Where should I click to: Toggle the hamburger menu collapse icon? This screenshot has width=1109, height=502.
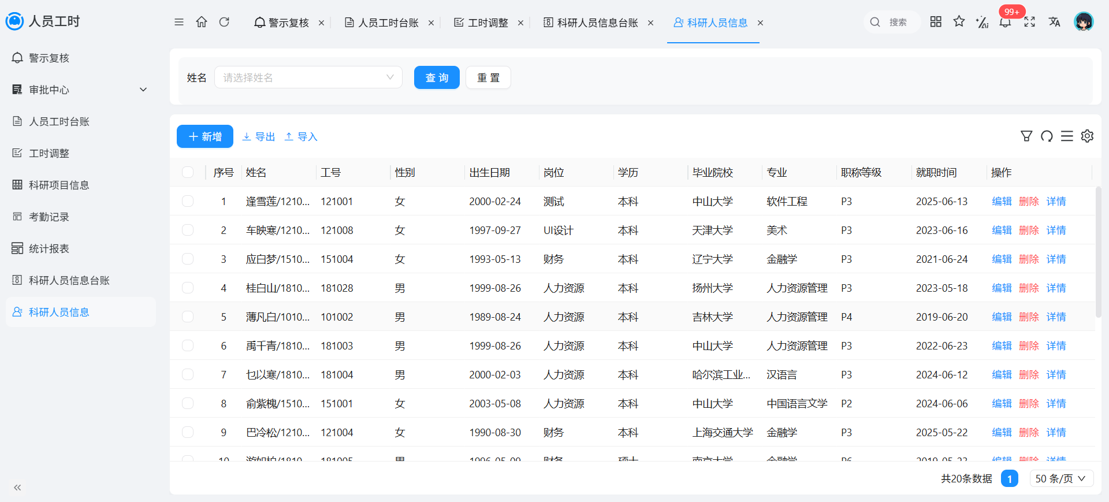[x=179, y=22]
